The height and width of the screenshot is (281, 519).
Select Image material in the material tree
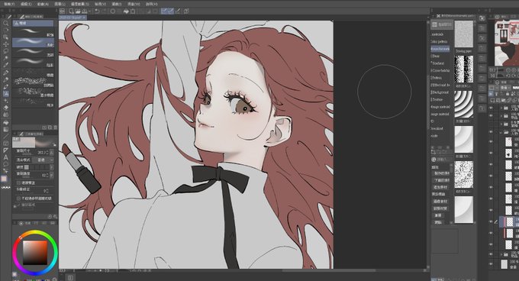(440, 114)
